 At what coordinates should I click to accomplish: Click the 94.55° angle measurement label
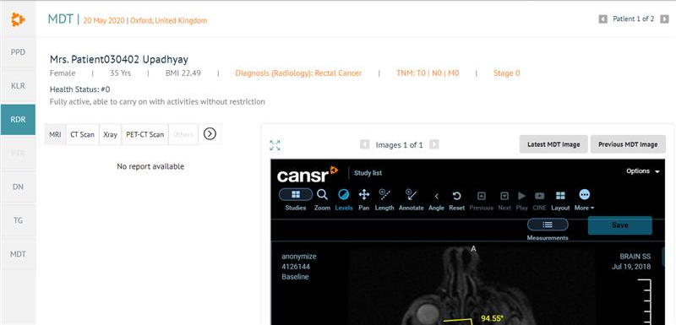(x=492, y=318)
